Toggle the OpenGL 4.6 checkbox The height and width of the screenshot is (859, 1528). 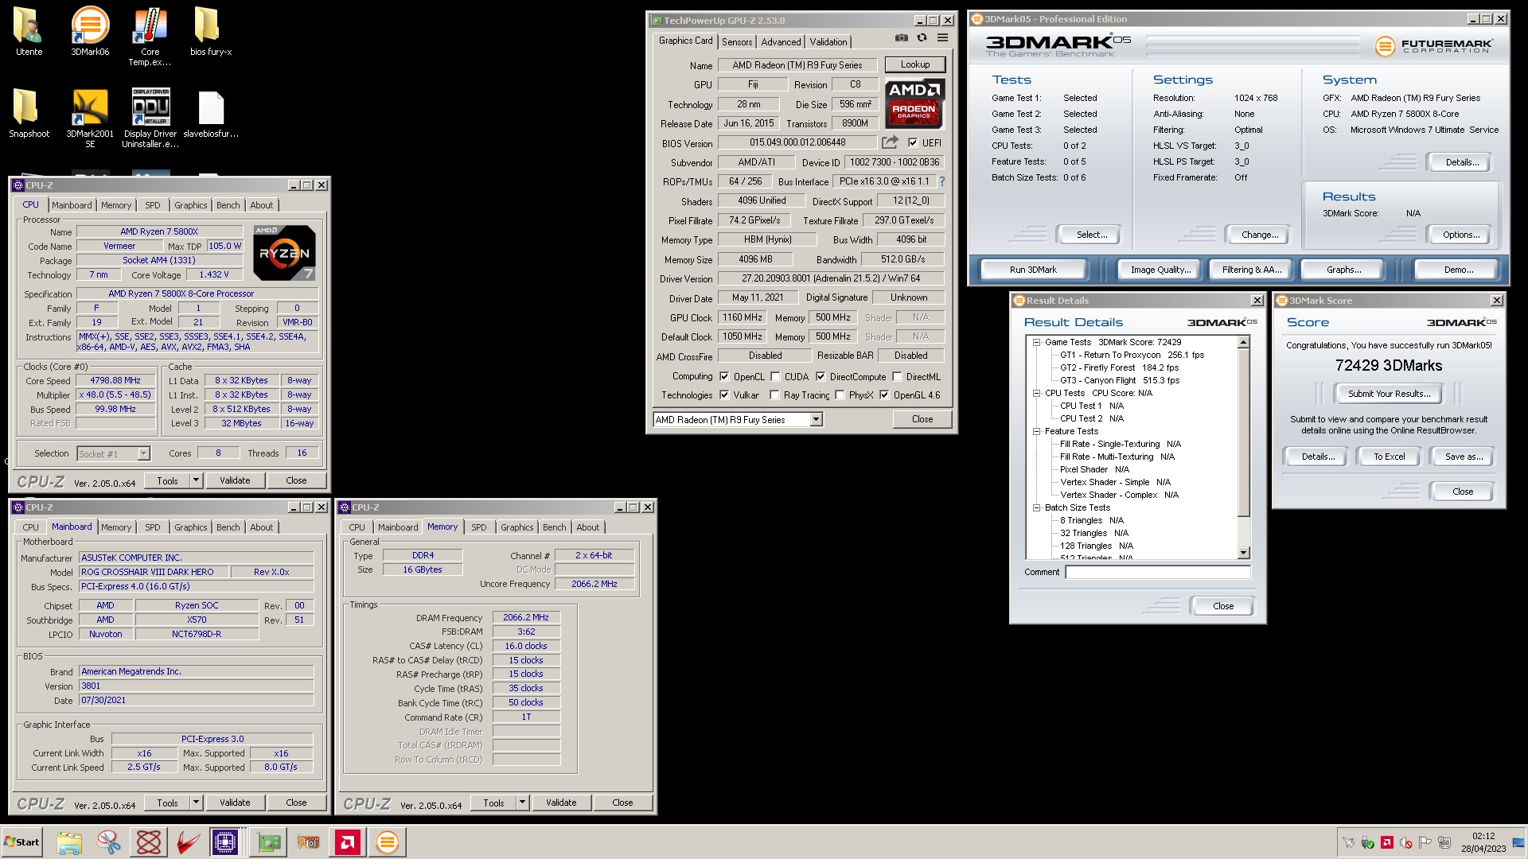coord(884,395)
